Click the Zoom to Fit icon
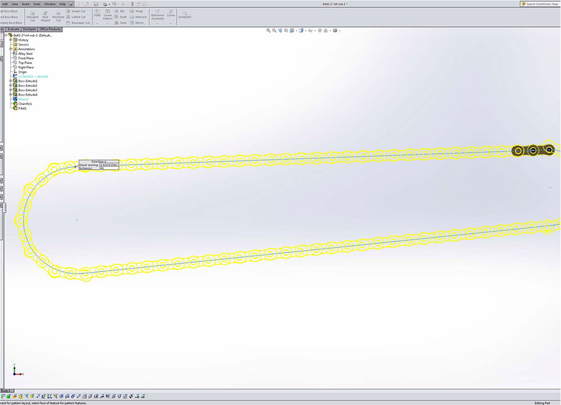This screenshot has width=561, height=405. pyautogui.click(x=269, y=30)
